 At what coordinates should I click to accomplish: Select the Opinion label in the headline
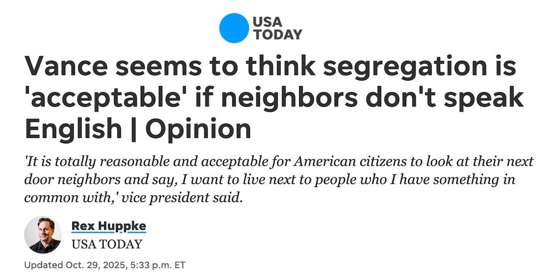pyautogui.click(x=198, y=129)
